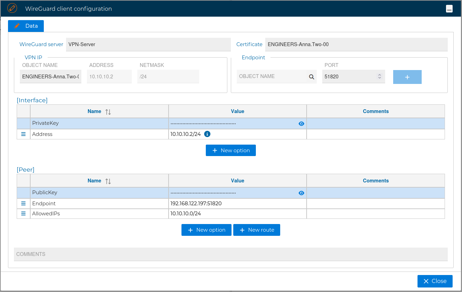Open the row menu for the AllowedIPs option
462x292 pixels.
[23, 214]
